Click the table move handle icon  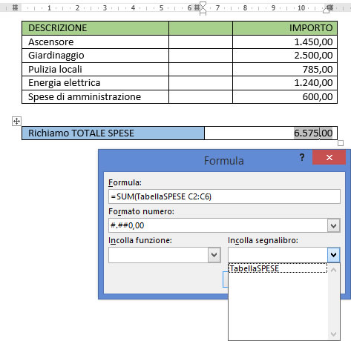[x=16, y=121]
